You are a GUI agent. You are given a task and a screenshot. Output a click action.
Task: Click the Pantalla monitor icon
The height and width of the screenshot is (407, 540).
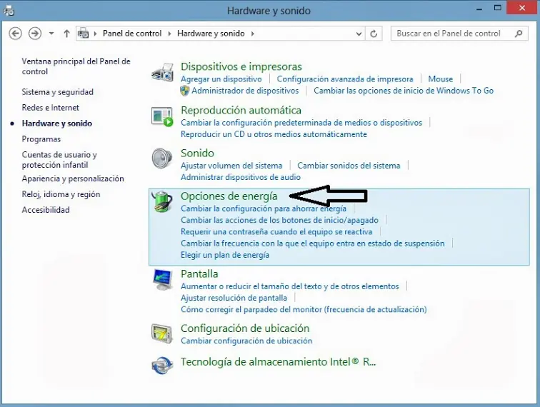162,280
